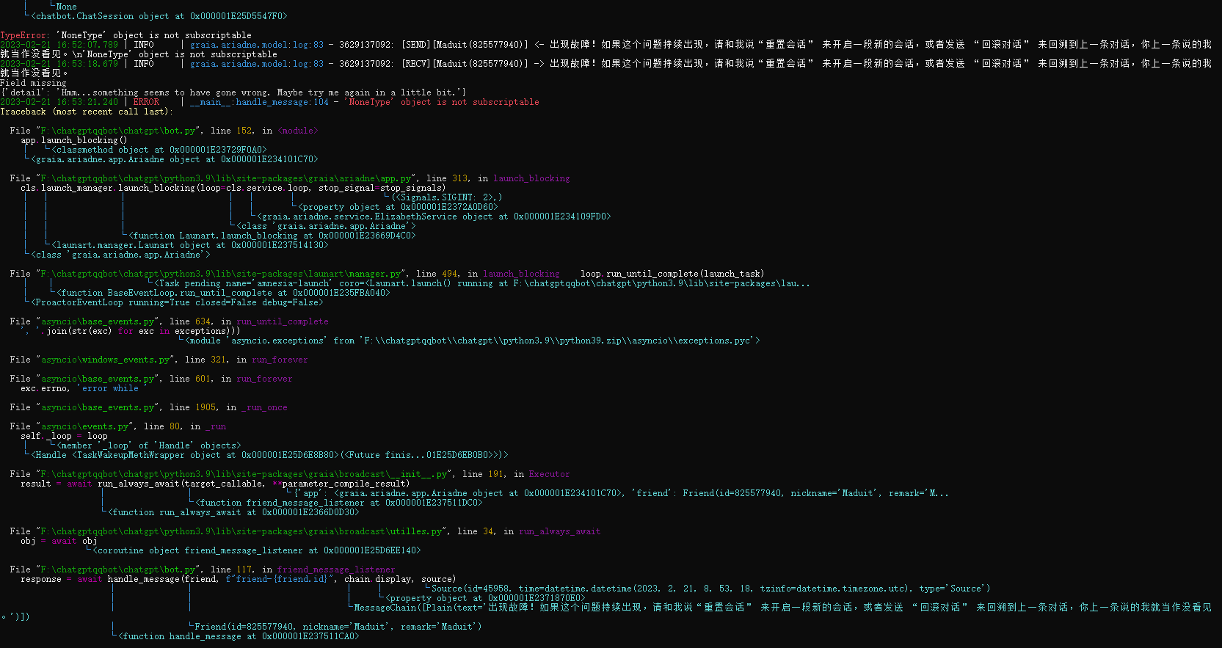Click '<ProactorEventLoop running=True closed=False debug=False>'
1222x648 pixels.
click(x=177, y=302)
